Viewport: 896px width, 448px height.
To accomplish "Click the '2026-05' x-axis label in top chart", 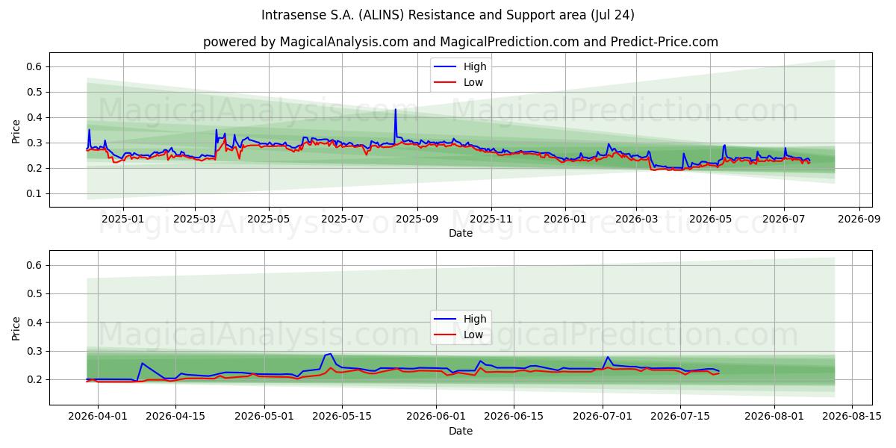I will coord(710,219).
